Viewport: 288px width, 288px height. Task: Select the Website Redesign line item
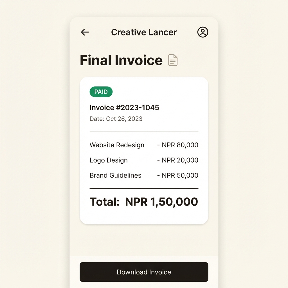coord(117,145)
